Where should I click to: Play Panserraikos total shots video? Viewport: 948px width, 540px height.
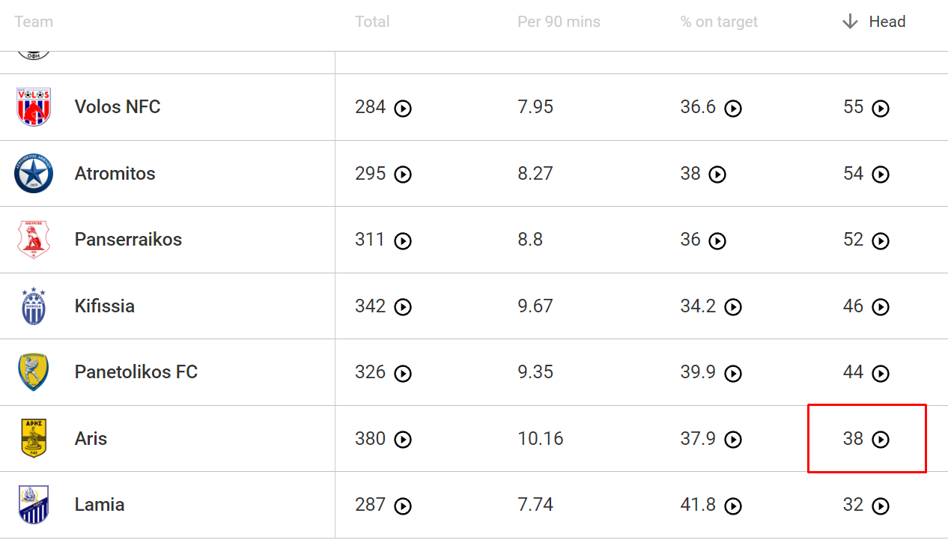[x=403, y=241]
